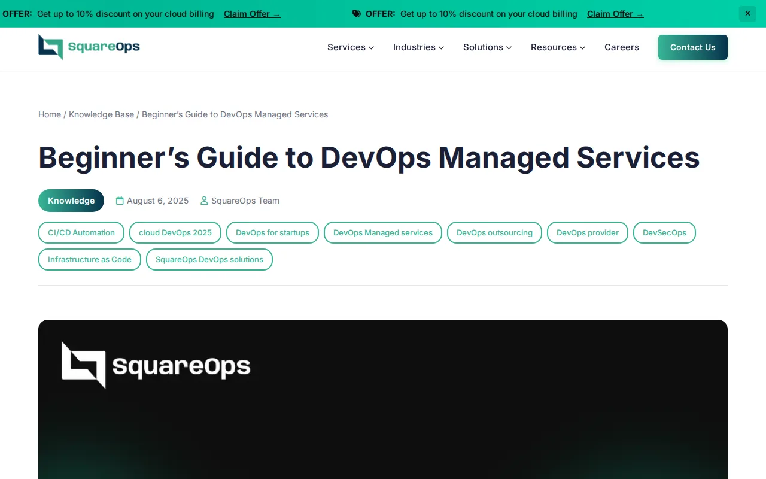
Task: Open Knowledge Base breadcrumb link
Action: coord(101,114)
